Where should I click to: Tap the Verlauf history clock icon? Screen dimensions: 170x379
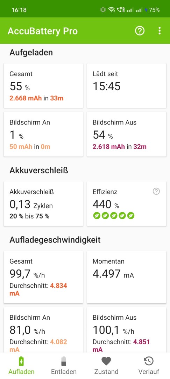(x=149, y=361)
